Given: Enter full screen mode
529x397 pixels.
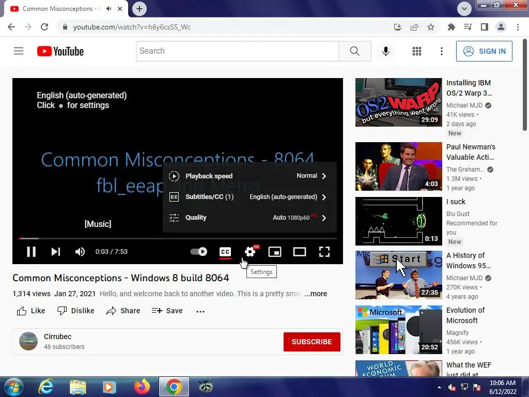Looking at the screenshot, I should pos(324,252).
